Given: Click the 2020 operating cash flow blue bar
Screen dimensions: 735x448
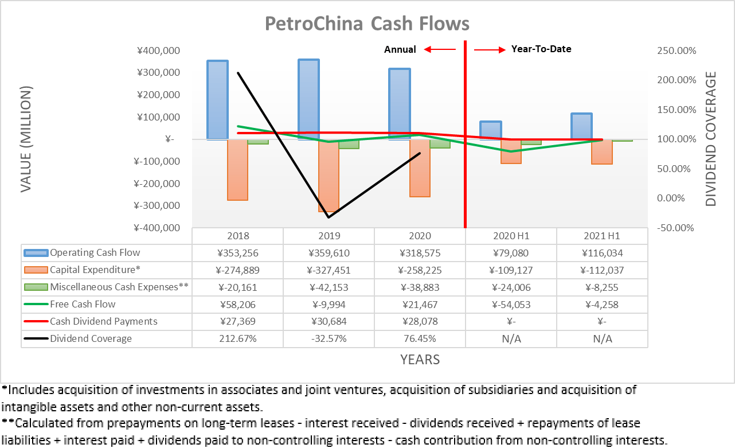Looking at the screenshot, I should pos(400,104).
